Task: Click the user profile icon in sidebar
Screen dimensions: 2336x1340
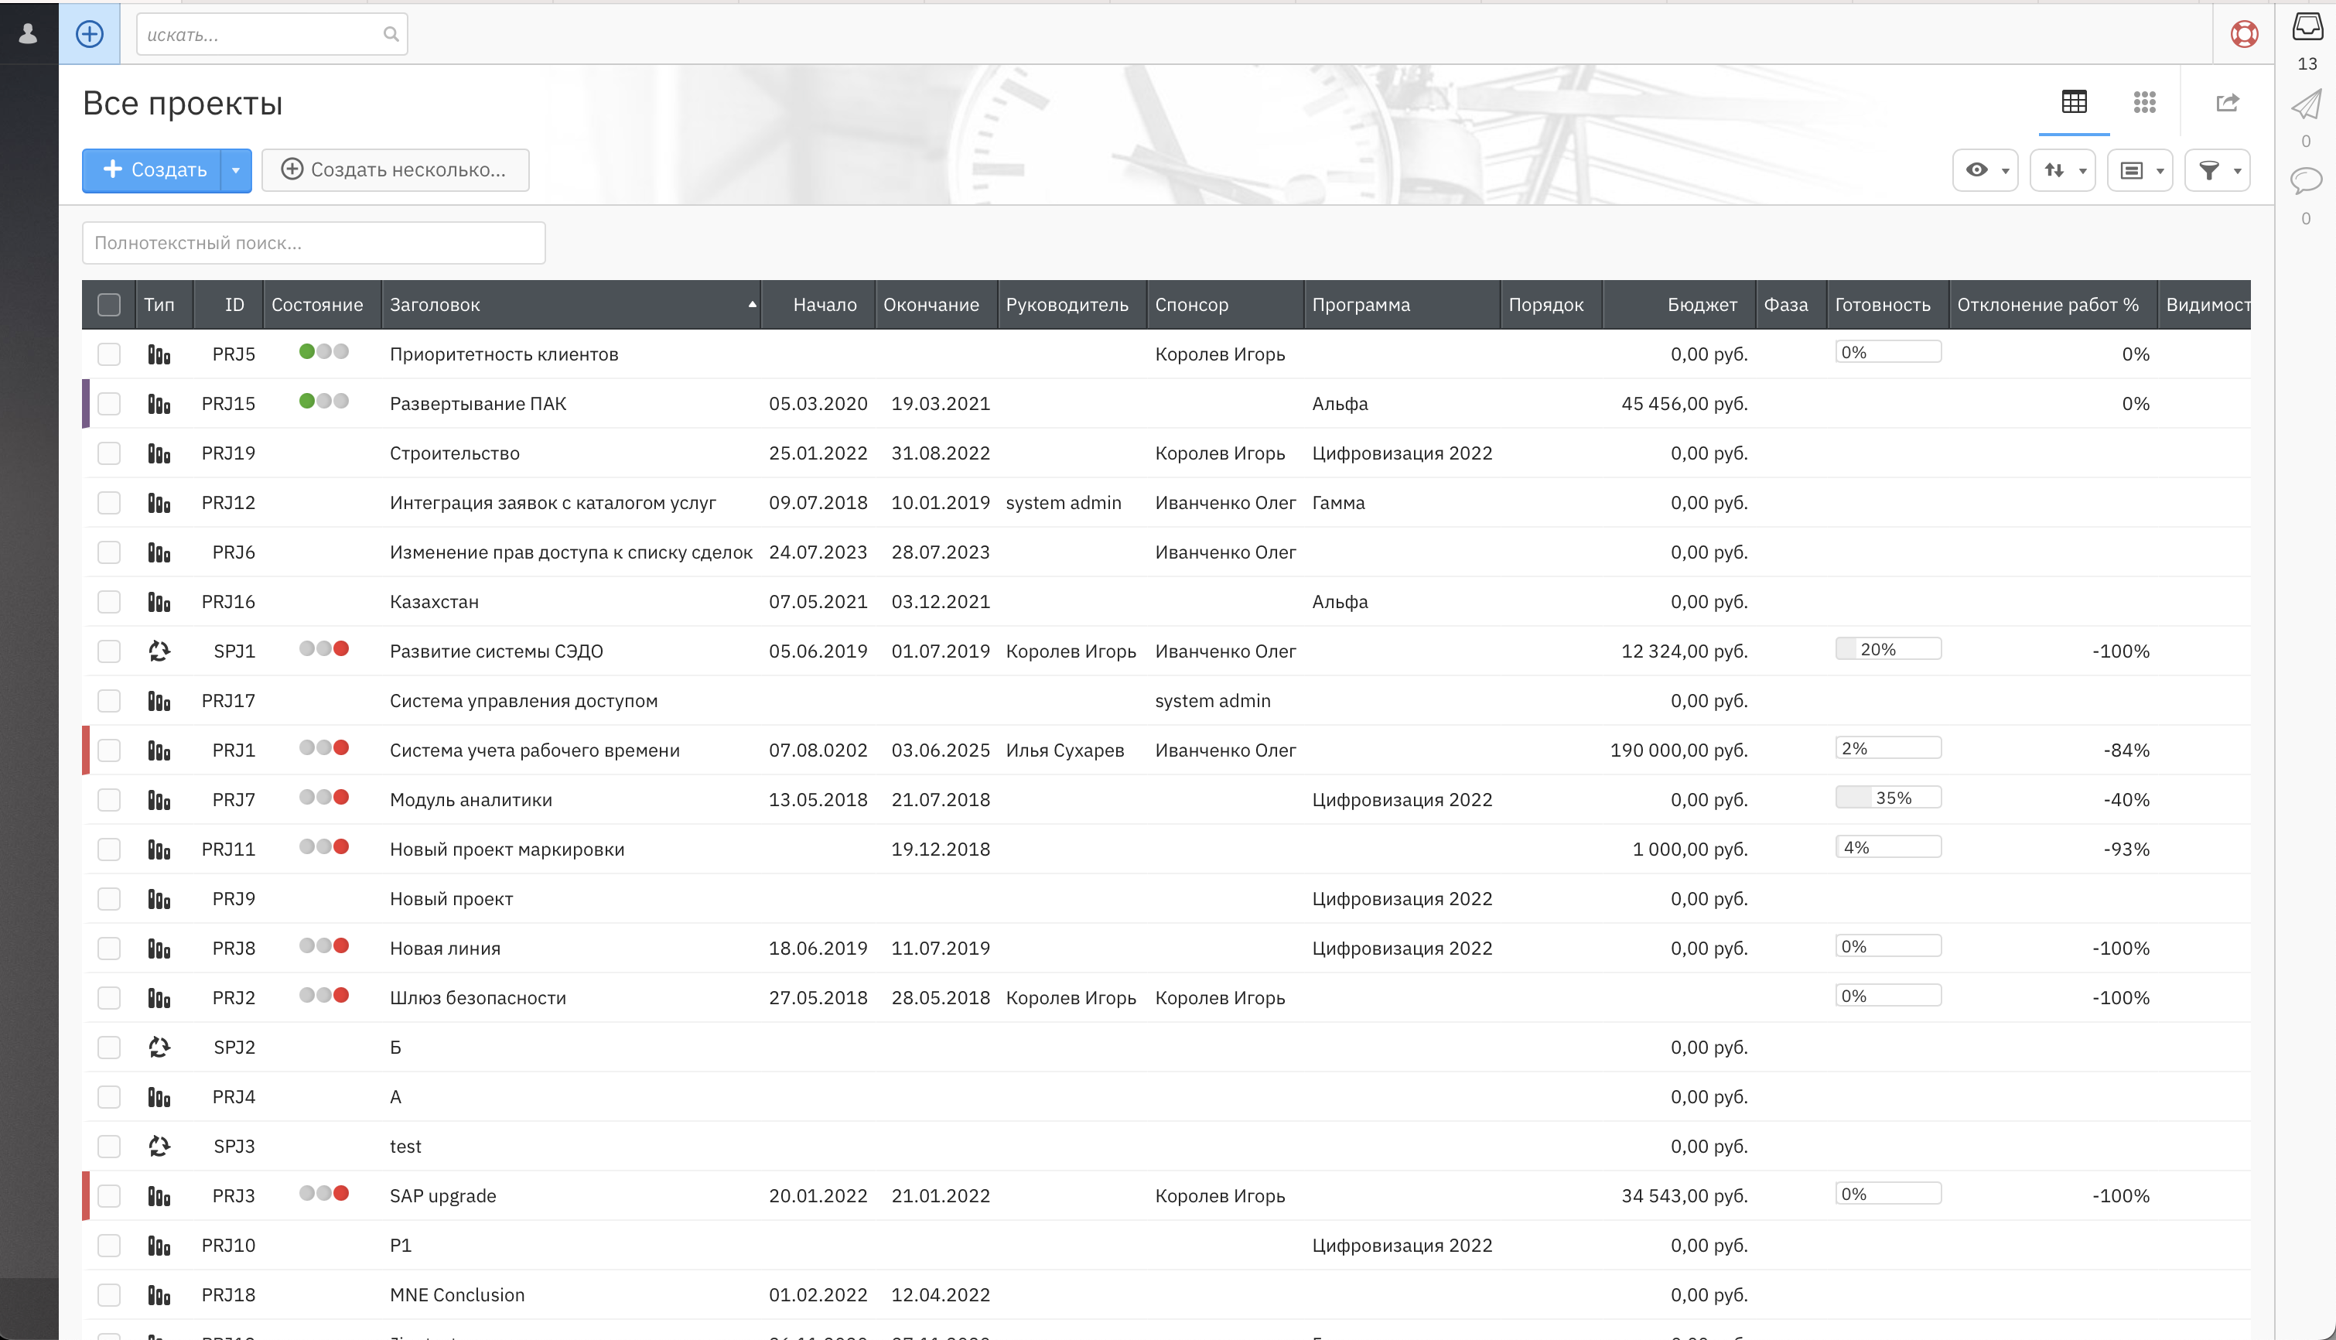Action: pos(29,34)
